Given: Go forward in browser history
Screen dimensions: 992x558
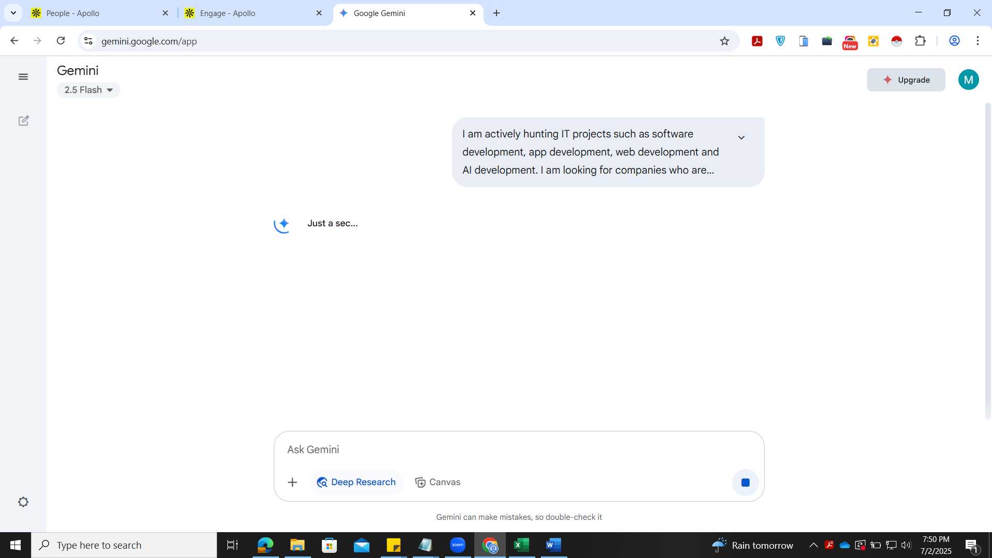Looking at the screenshot, I should 37,41.
